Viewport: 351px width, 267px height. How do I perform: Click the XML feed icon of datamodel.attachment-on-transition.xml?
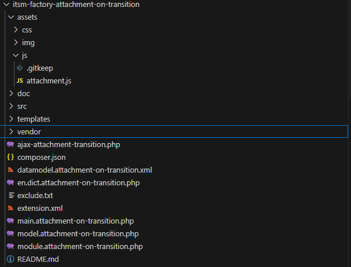pos(10,170)
